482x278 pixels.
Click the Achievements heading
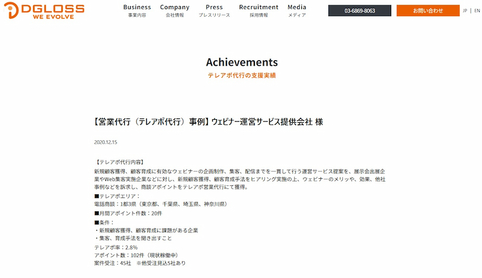coord(242,63)
